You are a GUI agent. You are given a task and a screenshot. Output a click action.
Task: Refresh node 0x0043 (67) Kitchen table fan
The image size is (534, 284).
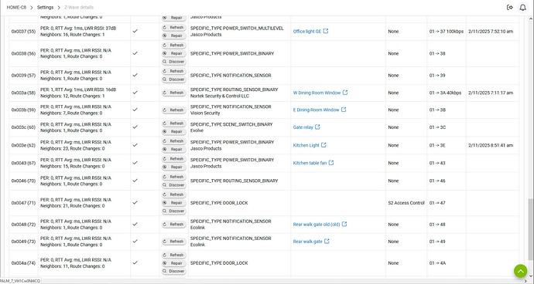click(173, 159)
